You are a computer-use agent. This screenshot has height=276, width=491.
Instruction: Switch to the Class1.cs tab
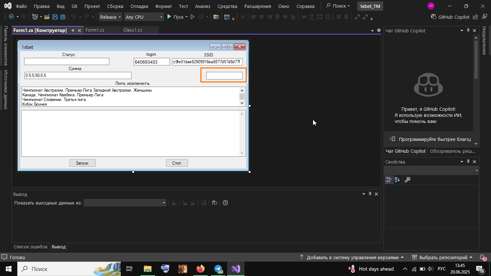coord(133,30)
